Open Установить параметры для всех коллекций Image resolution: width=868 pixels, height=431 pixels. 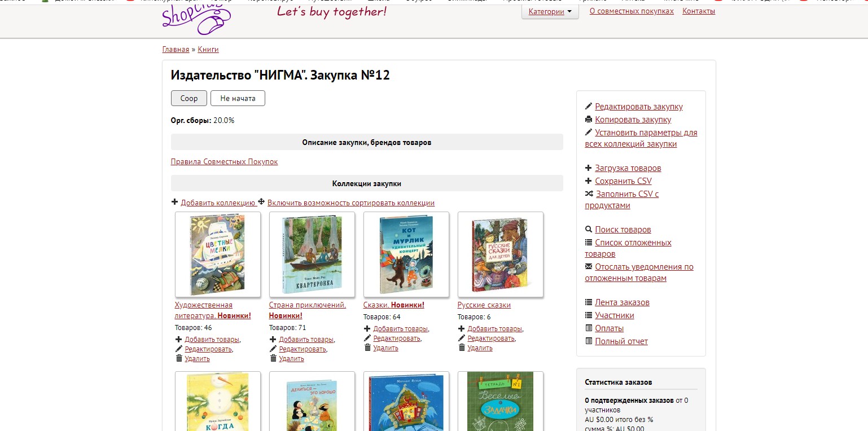pos(641,138)
